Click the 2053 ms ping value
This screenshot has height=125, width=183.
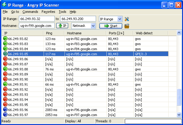coord(51,115)
